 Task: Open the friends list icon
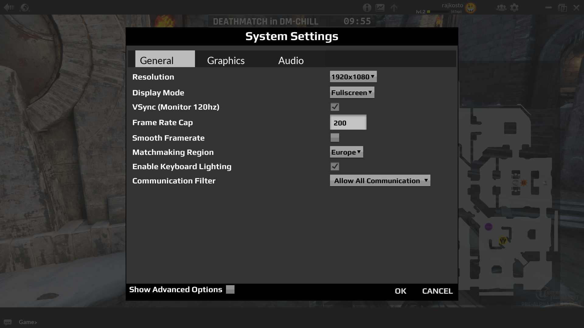[501, 8]
